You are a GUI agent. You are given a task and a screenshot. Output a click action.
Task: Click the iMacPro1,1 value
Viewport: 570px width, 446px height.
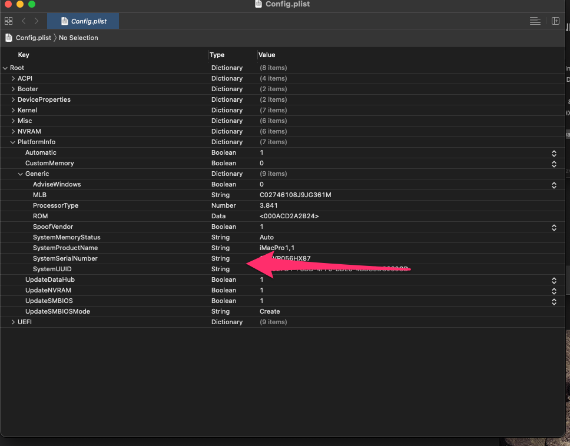click(x=277, y=248)
